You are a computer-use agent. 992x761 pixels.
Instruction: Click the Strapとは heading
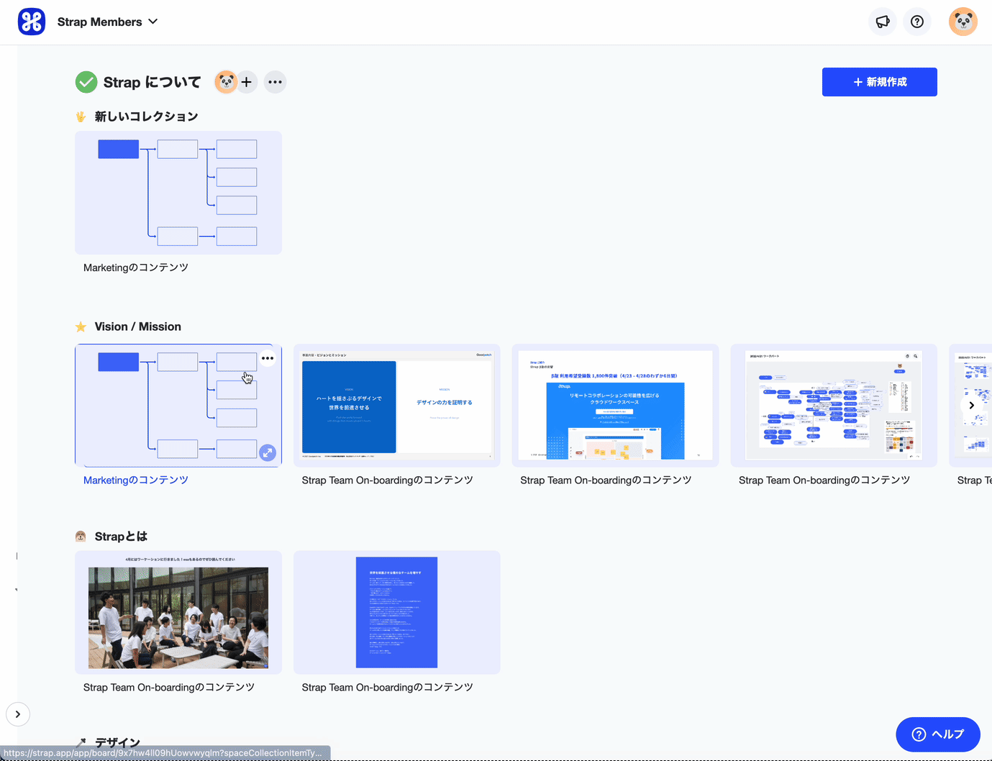tap(121, 537)
